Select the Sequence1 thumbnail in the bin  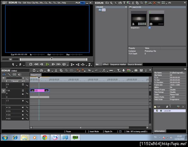point(138,19)
